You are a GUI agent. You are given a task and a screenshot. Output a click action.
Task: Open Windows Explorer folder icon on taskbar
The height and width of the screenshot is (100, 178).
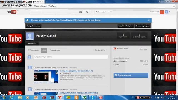pos(20,97)
